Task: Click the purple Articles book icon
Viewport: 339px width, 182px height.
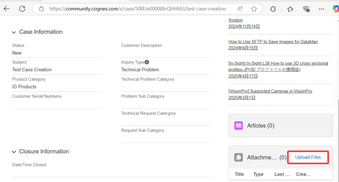Action: click(238, 125)
